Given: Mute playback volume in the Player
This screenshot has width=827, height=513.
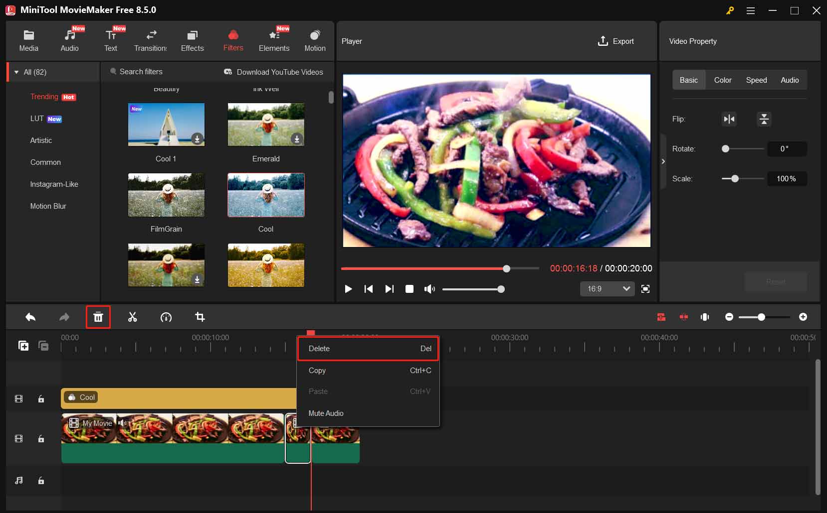Looking at the screenshot, I should [x=429, y=289].
